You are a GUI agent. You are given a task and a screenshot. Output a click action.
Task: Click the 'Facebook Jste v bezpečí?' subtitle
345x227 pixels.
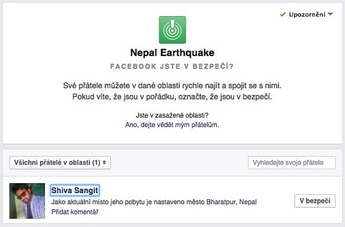(172, 67)
